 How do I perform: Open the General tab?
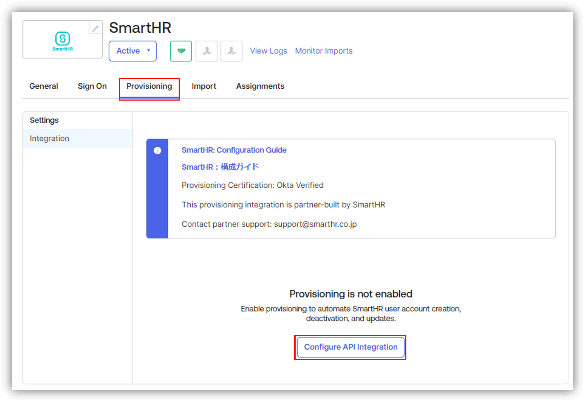tap(44, 86)
